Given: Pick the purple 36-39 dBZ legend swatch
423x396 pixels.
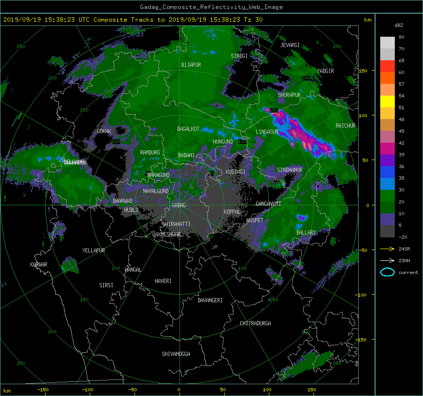Looking at the screenshot, I should (x=387, y=161).
